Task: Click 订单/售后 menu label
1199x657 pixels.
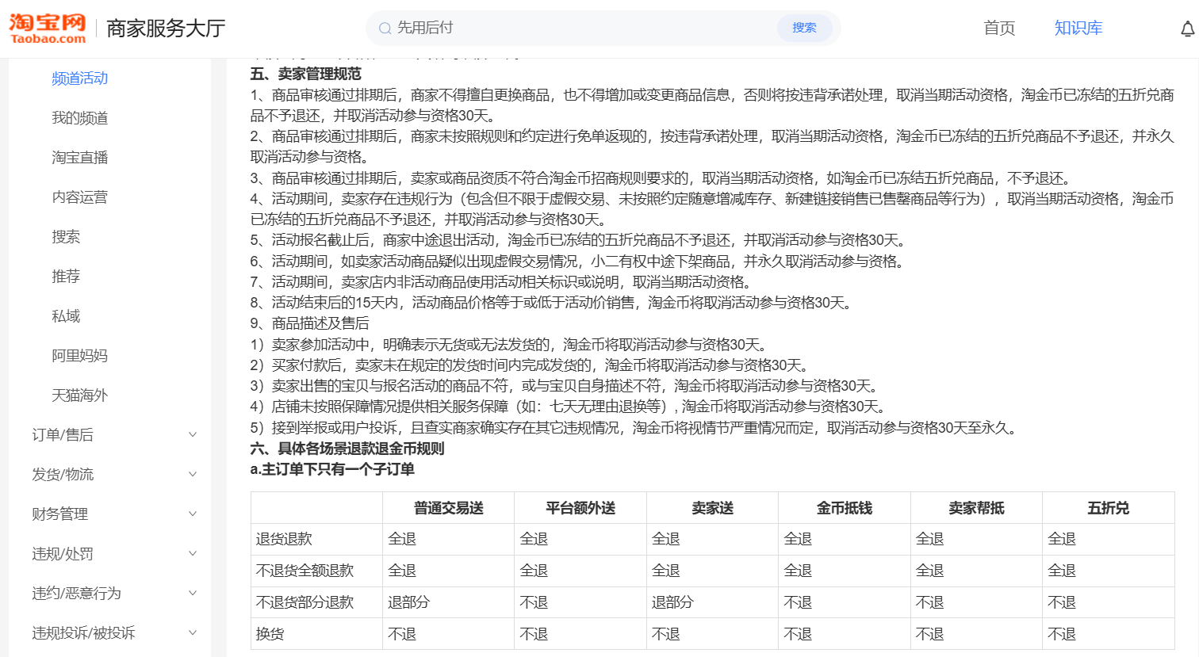Action: click(63, 435)
